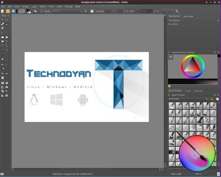This screenshot has width=221, height=177.
Task: Click the window menu icon in the title bar
Action: click(x=2, y=2)
